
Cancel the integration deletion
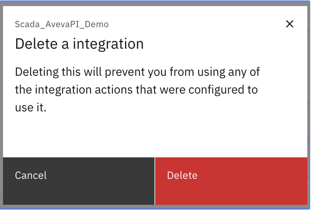[79, 181]
